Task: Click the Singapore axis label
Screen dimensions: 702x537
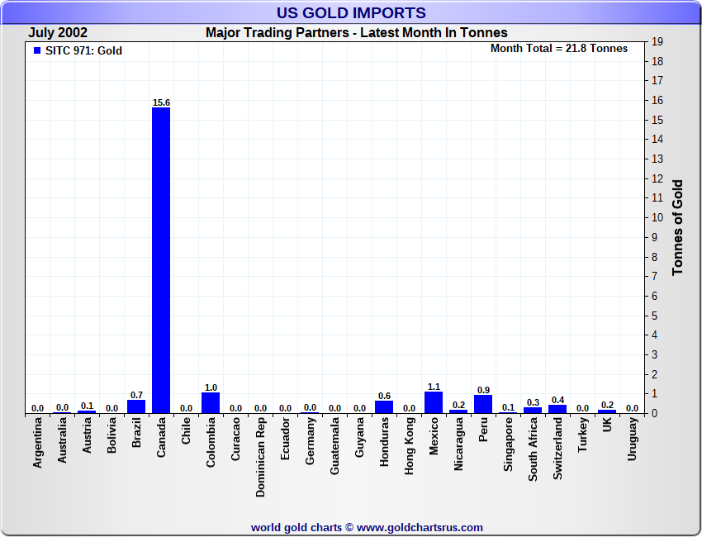Action: (508, 444)
